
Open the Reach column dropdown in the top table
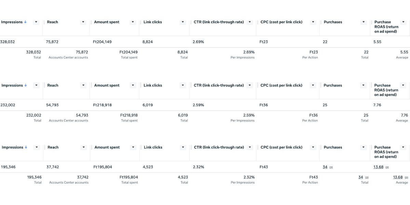83,22
